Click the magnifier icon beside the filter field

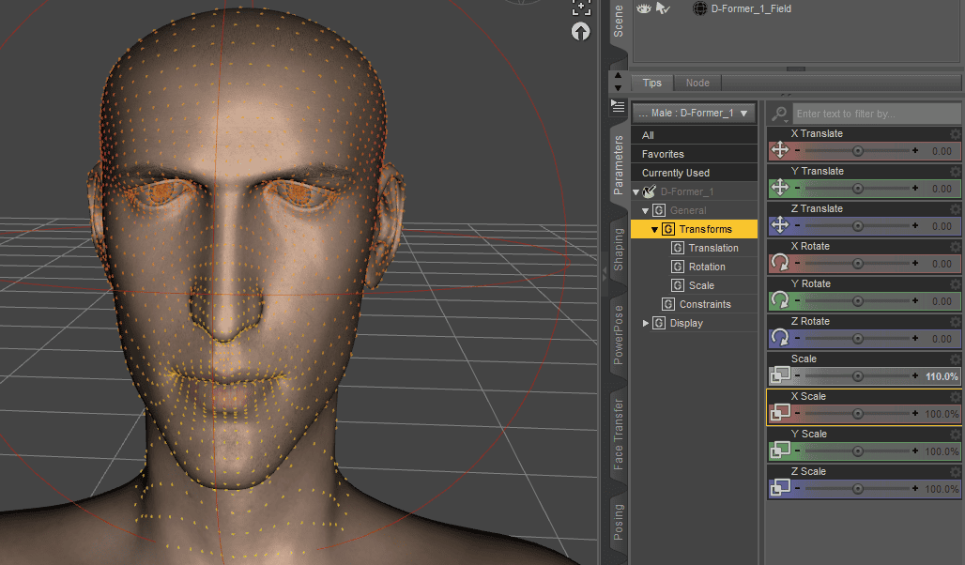coord(778,114)
